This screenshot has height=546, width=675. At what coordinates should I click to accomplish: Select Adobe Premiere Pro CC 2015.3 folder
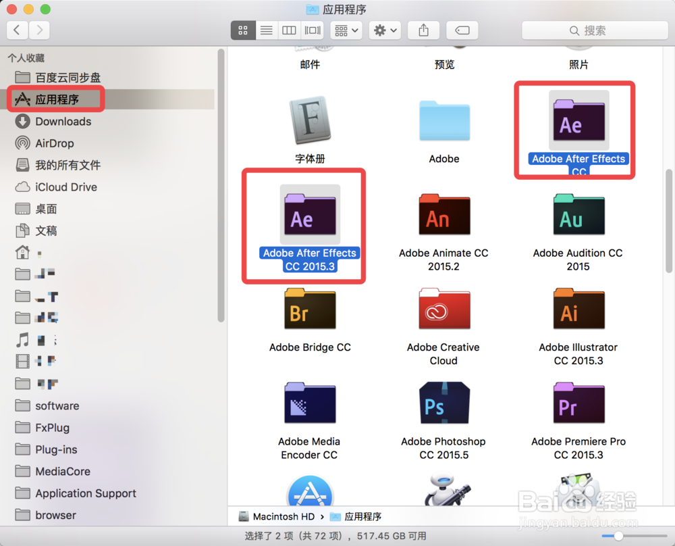[x=578, y=403]
